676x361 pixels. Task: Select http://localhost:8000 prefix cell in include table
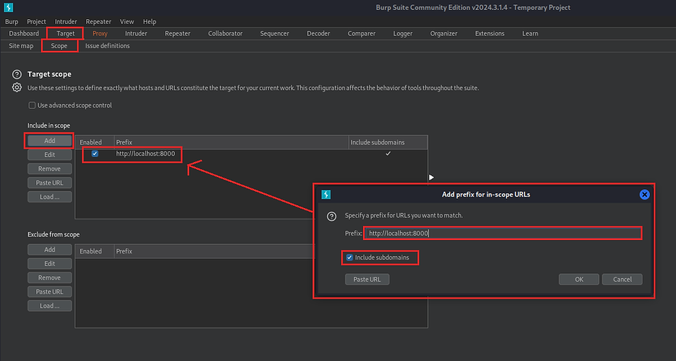point(231,154)
